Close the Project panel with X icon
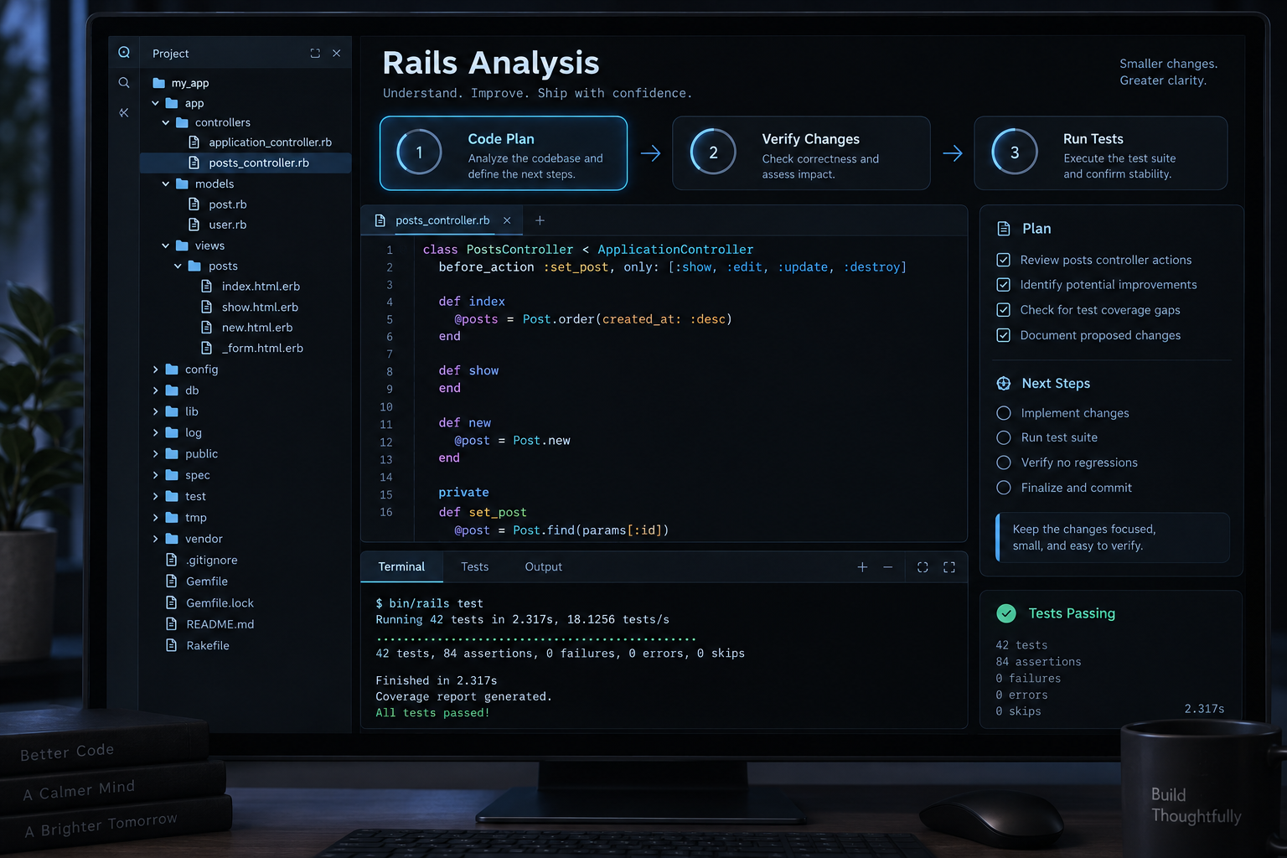 point(337,53)
